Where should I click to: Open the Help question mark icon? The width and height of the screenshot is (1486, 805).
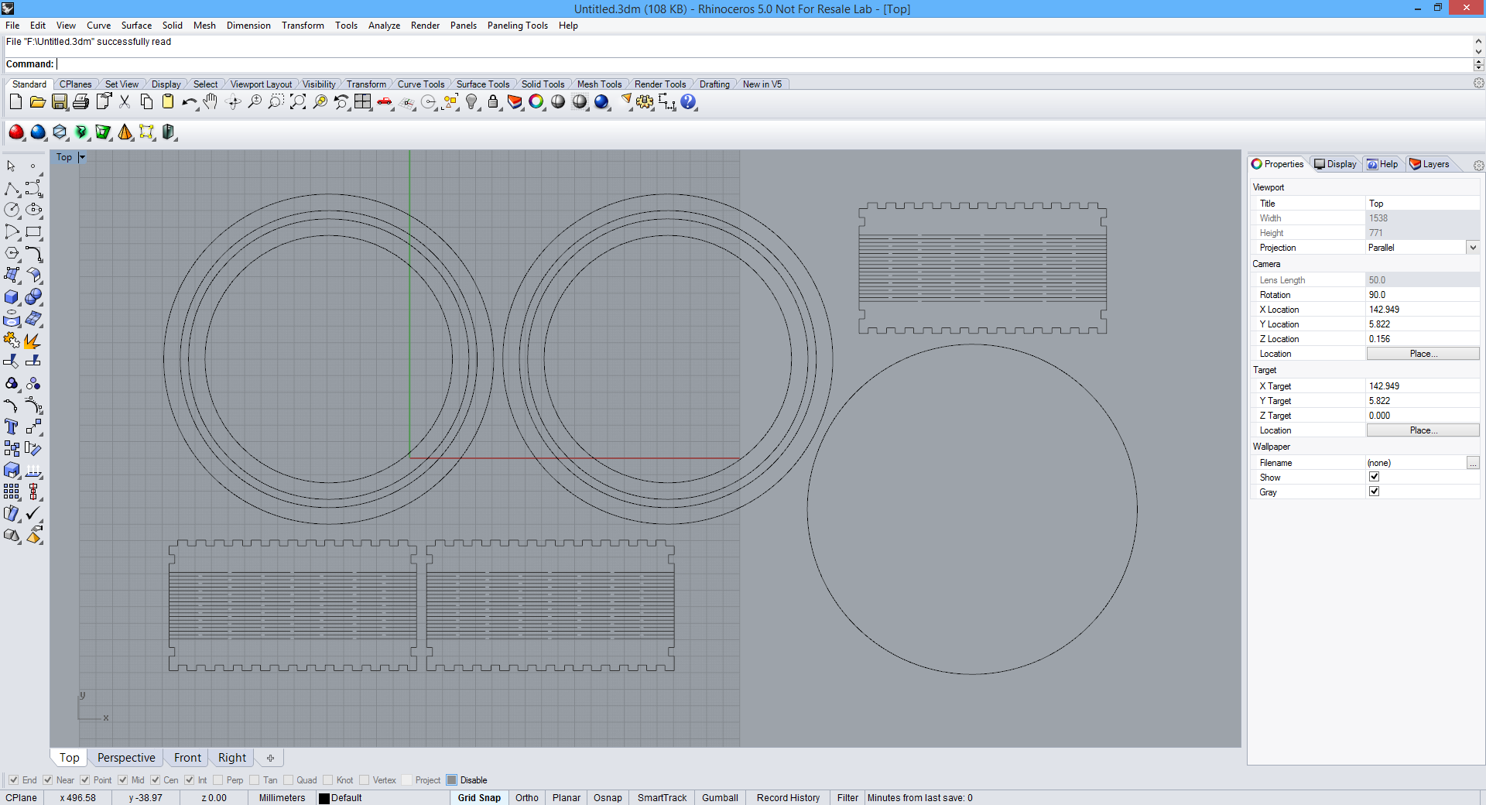click(688, 102)
